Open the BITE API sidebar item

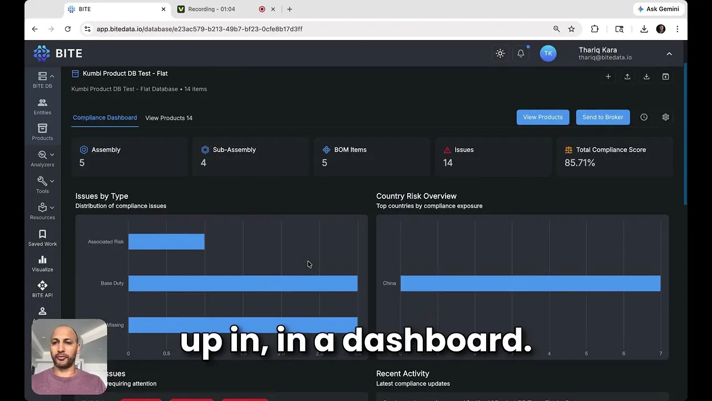tap(42, 290)
